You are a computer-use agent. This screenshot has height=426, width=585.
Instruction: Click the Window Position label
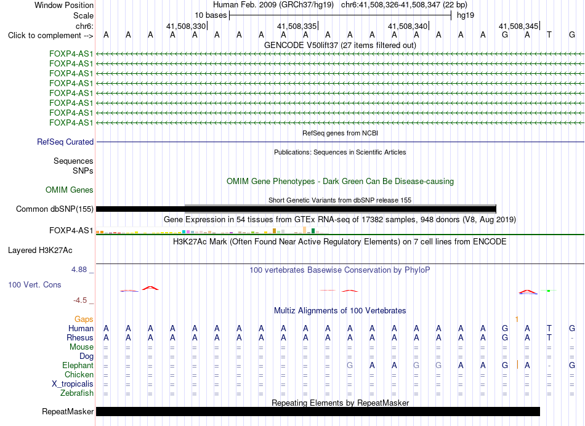(x=64, y=5)
